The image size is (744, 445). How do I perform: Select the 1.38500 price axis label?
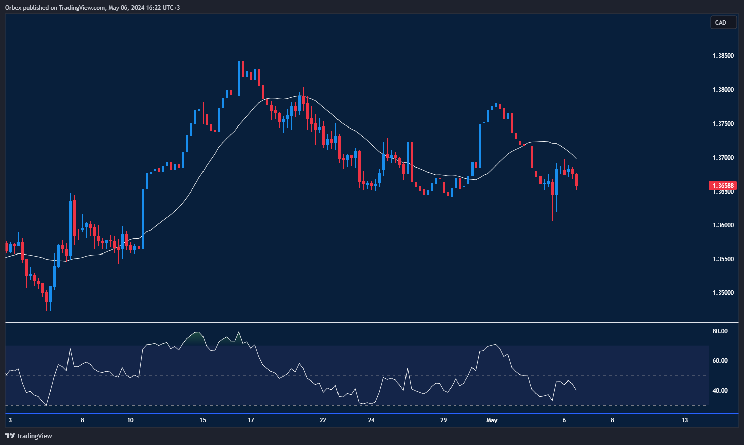[x=723, y=56]
